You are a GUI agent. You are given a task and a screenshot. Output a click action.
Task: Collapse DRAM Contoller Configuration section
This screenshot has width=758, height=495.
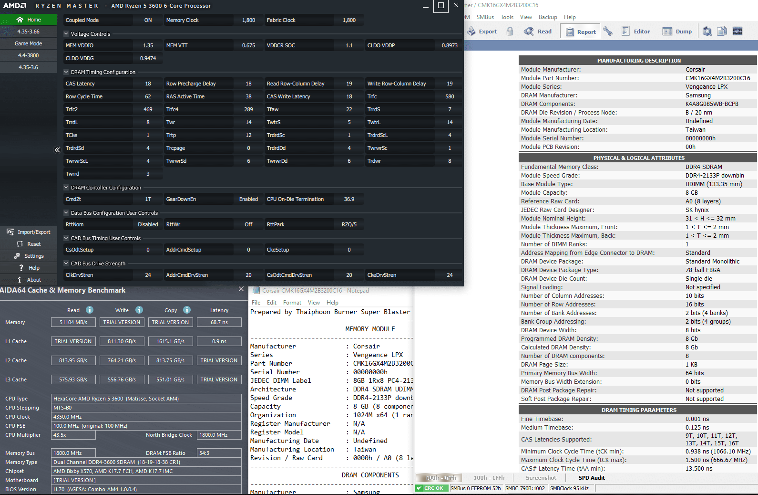(x=66, y=188)
